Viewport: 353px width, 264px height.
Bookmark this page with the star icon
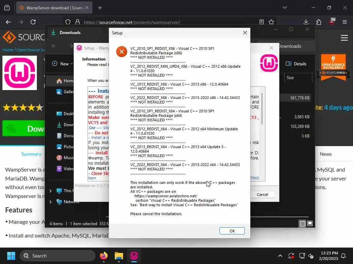point(271,22)
